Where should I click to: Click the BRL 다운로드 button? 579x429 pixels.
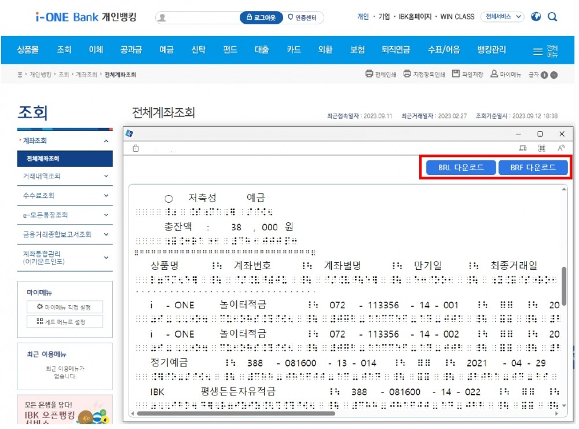click(460, 167)
